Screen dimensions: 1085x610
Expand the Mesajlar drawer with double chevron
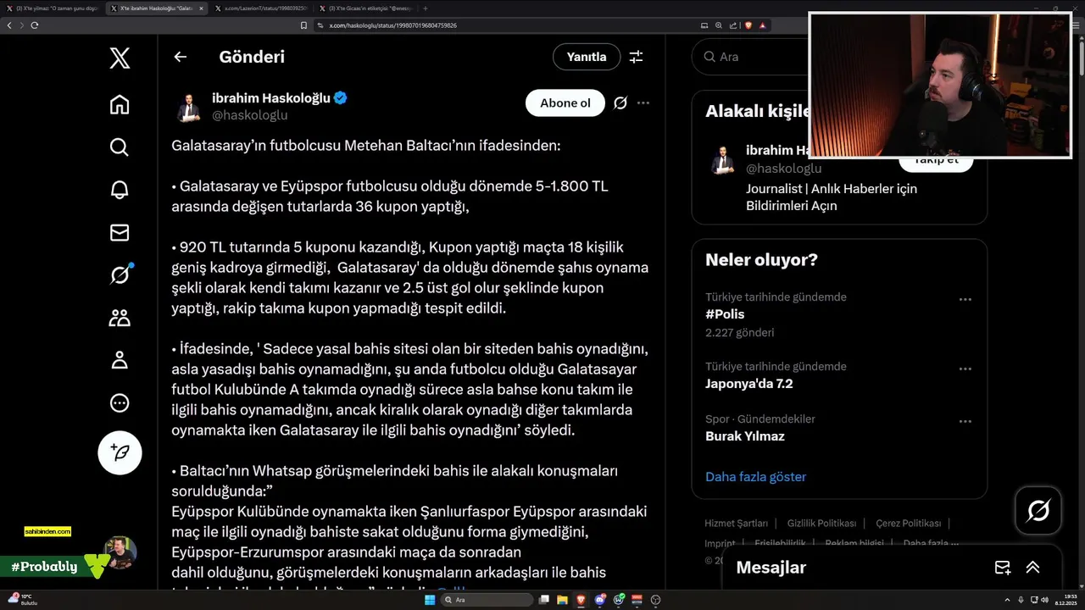click(1033, 568)
